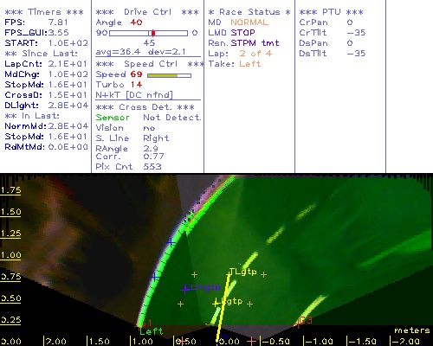Click the lower blue cross on lane edge
The image size is (433, 346).
point(155,278)
